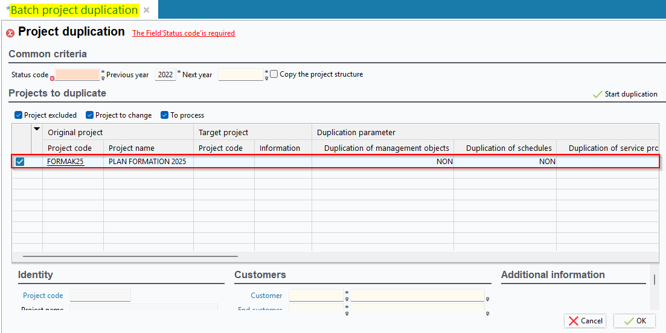Close the Batch project duplication tab
This screenshot has height=333, width=666.
pyautogui.click(x=146, y=10)
